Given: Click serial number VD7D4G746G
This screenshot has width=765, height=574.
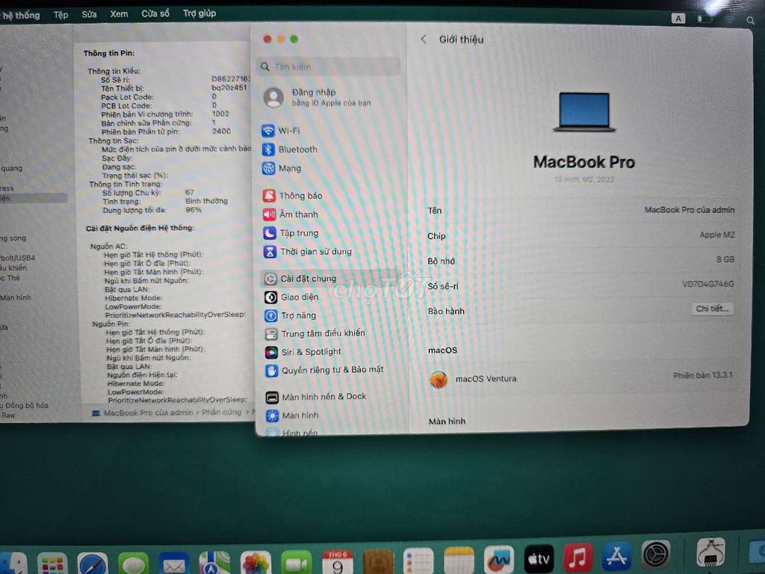Looking at the screenshot, I should point(708,284).
